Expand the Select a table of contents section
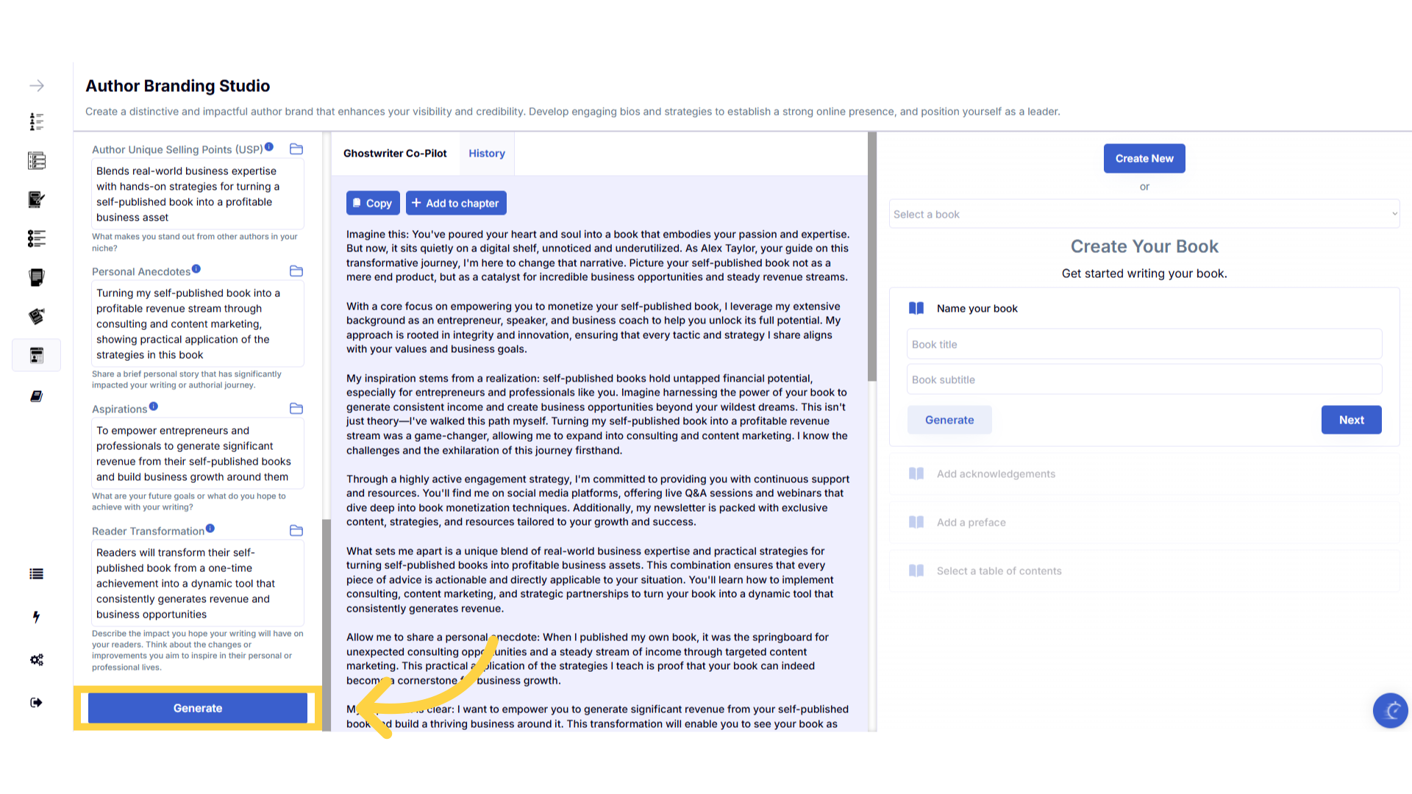 tap(999, 571)
